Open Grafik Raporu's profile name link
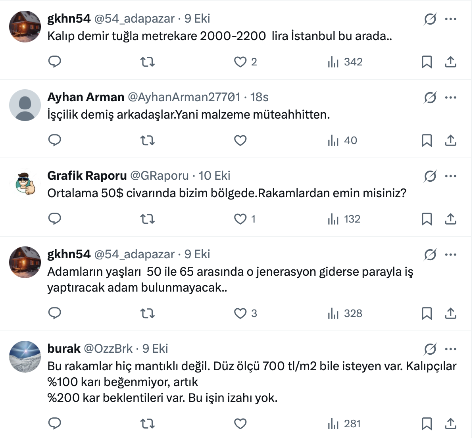 point(87,176)
